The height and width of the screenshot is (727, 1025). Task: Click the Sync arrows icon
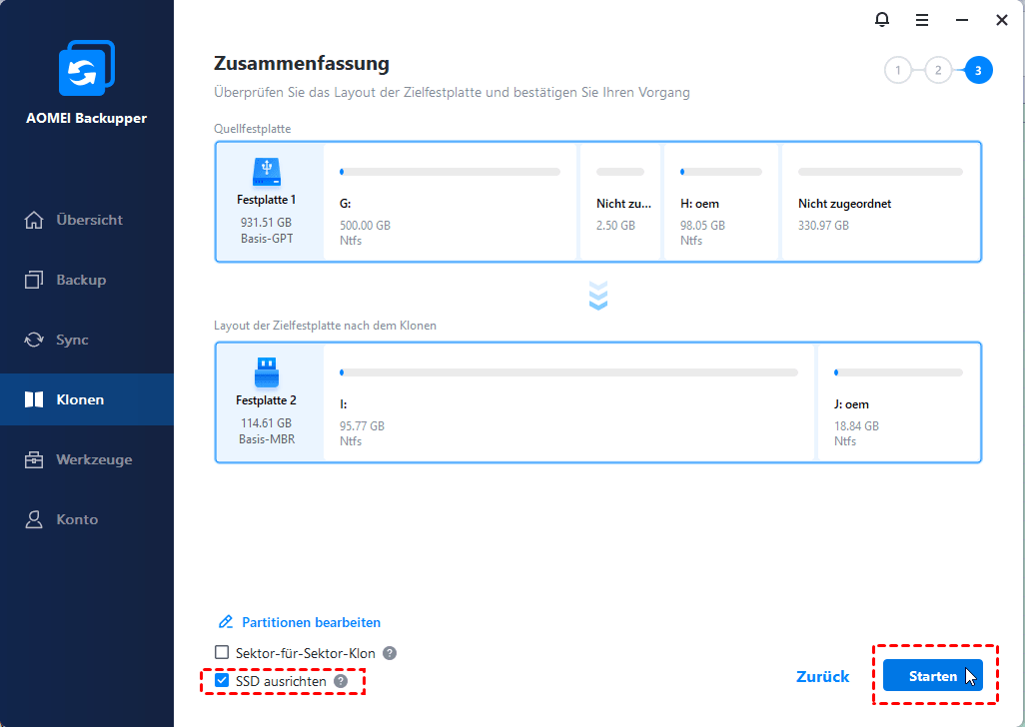(x=33, y=340)
